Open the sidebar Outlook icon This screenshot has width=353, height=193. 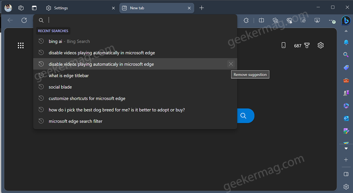[x=346, y=118]
